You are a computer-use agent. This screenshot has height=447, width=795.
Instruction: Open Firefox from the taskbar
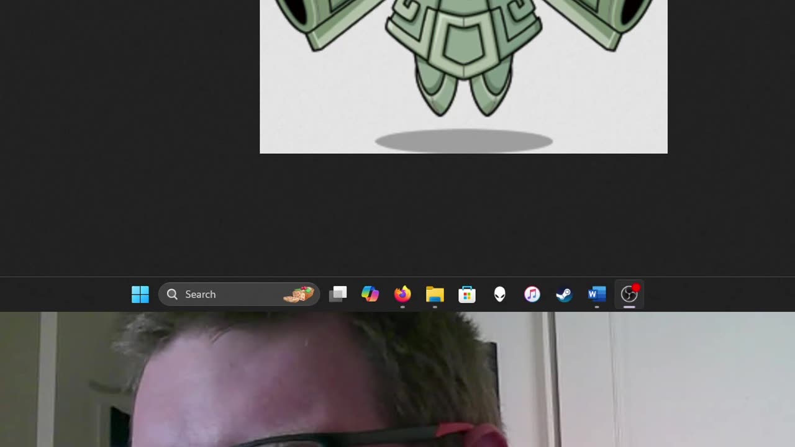pyautogui.click(x=402, y=294)
